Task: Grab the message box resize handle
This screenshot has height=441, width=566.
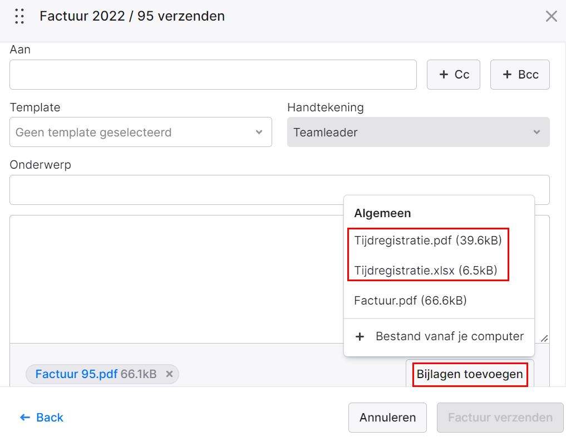Action: (x=544, y=339)
